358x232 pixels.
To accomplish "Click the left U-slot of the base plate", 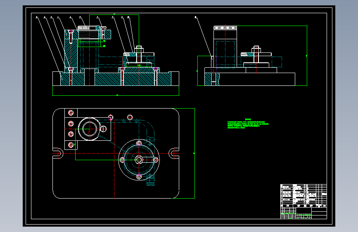I will tap(58, 153).
